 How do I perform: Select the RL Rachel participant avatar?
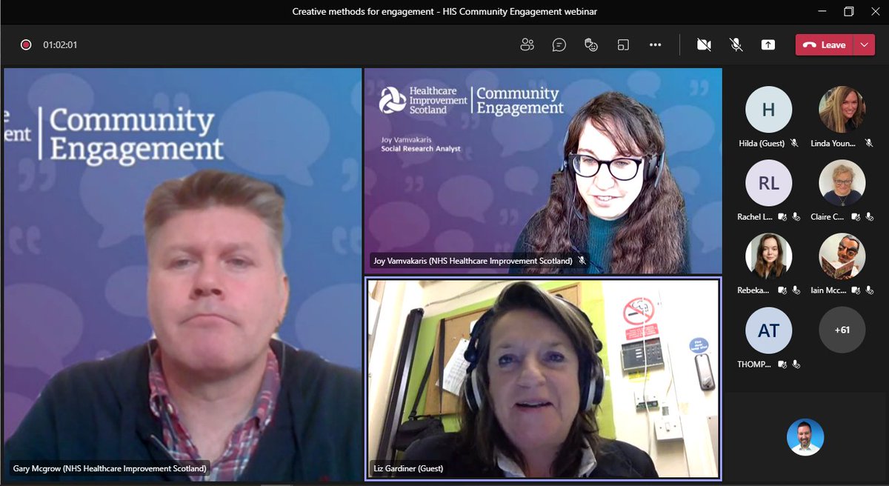click(768, 183)
